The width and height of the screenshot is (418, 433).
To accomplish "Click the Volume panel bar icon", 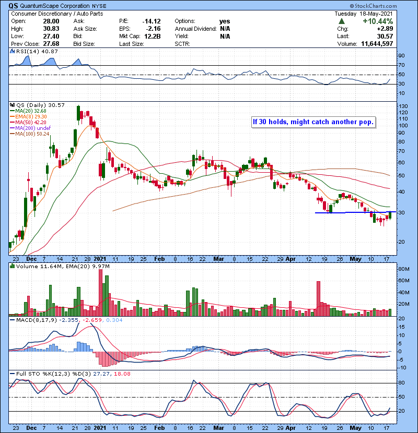I will pos(12,266).
